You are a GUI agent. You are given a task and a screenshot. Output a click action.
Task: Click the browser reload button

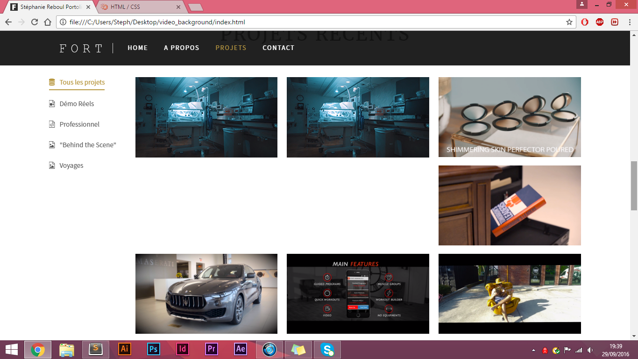coord(35,22)
